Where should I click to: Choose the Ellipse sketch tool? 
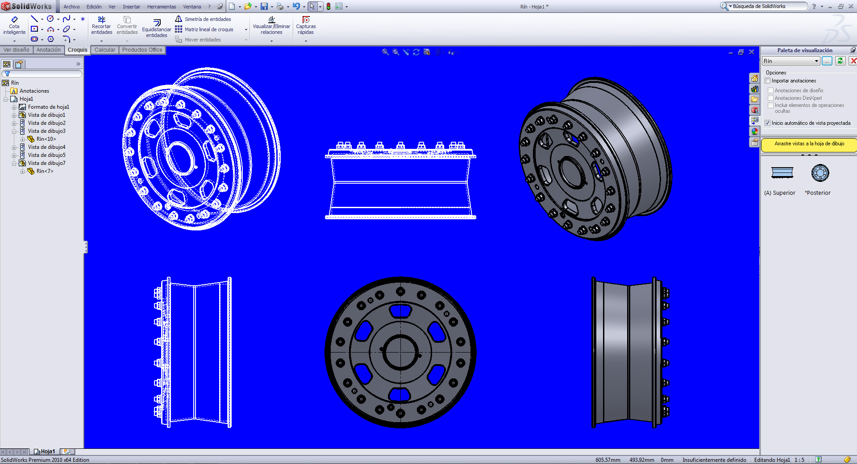point(67,29)
